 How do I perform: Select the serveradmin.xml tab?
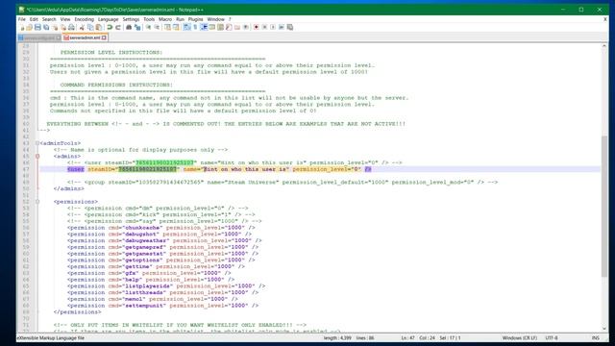(85, 38)
